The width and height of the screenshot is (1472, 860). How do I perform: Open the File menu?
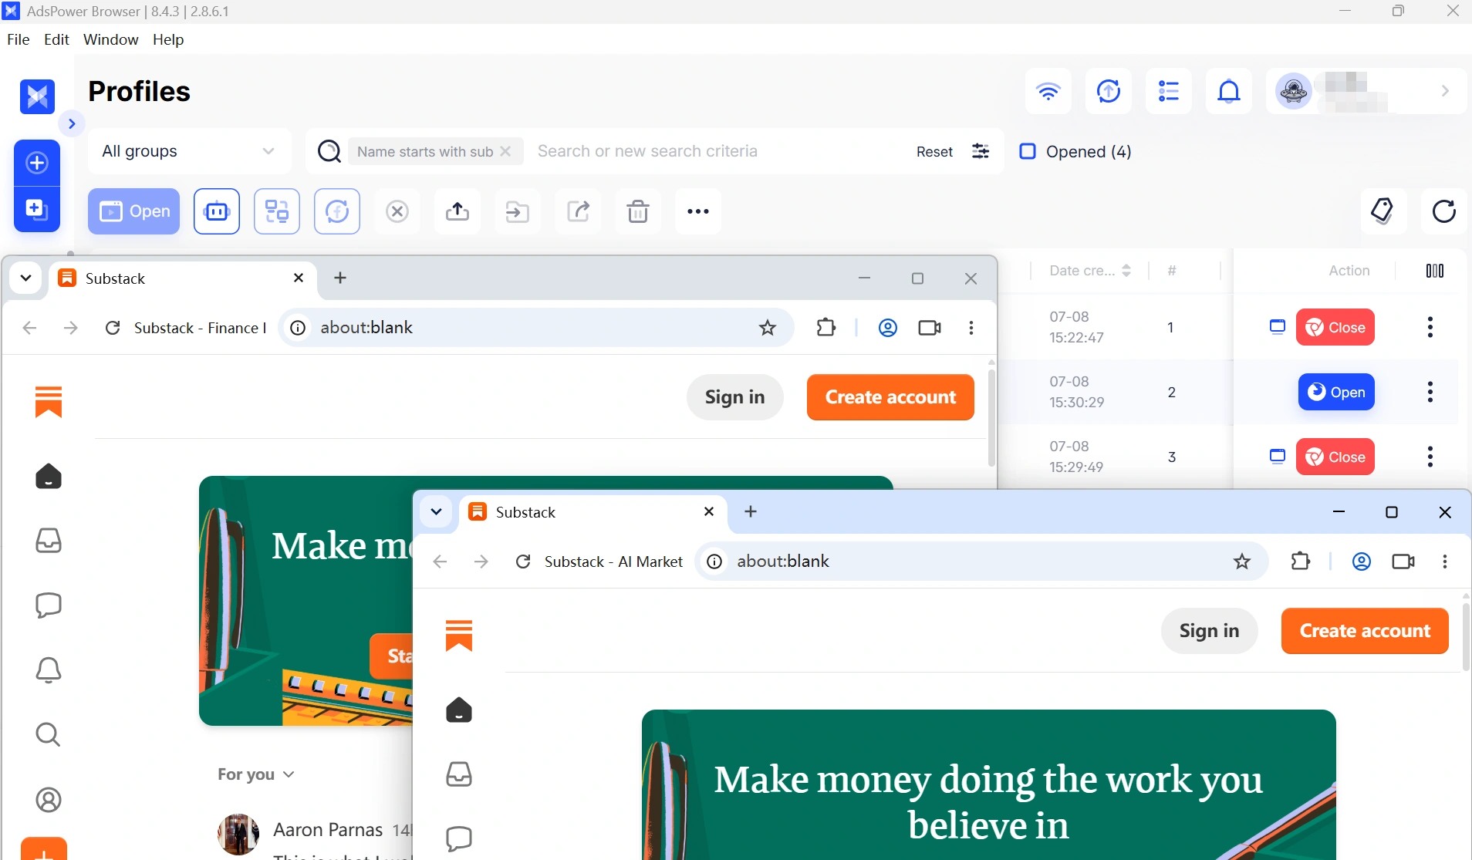[x=19, y=39]
